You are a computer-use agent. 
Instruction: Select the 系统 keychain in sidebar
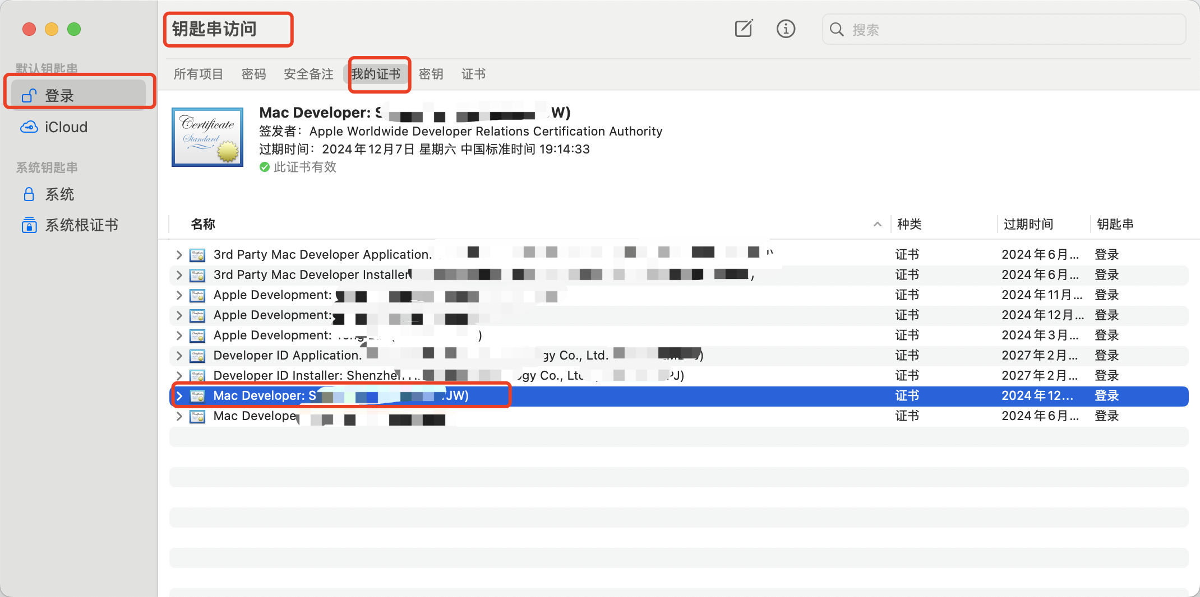point(79,194)
